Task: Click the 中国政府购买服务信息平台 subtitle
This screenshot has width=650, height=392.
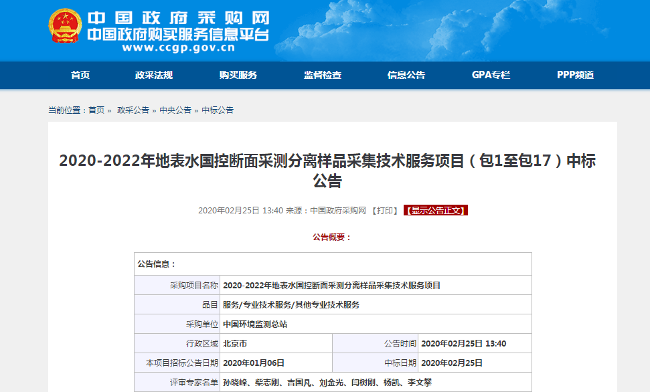Action: (x=178, y=33)
